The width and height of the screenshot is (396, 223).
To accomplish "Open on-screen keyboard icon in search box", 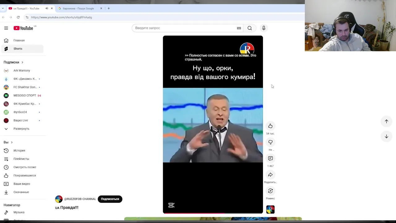I will (239, 28).
